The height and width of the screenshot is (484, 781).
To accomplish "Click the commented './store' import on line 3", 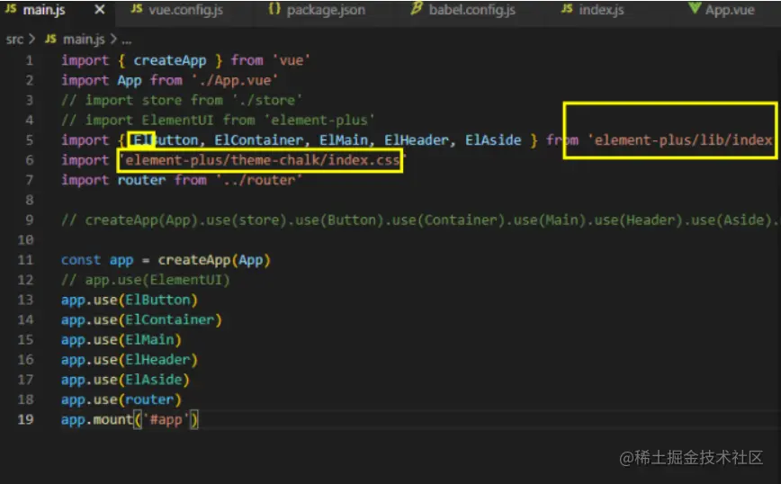I will [x=182, y=100].
